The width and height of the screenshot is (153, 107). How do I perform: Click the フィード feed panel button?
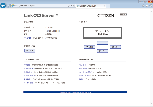point(103,51)
